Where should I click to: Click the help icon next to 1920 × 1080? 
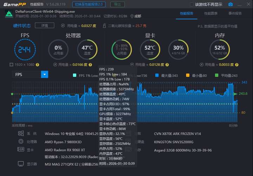click(x=38, y=65)
